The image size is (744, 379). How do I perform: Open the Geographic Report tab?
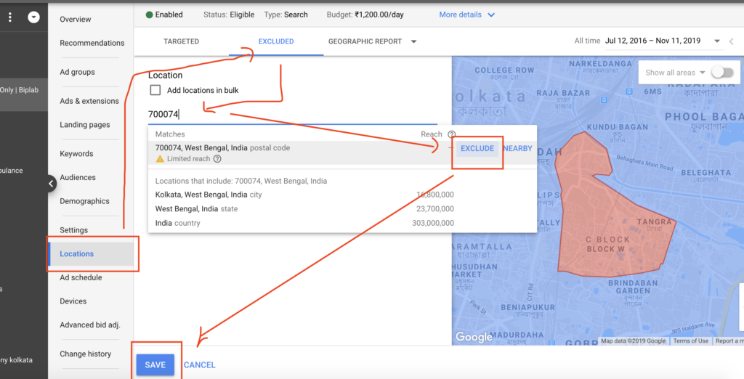pyautogui.click(x=365, y=41)
